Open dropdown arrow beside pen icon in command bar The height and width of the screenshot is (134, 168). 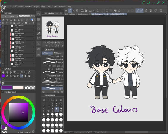73,10
